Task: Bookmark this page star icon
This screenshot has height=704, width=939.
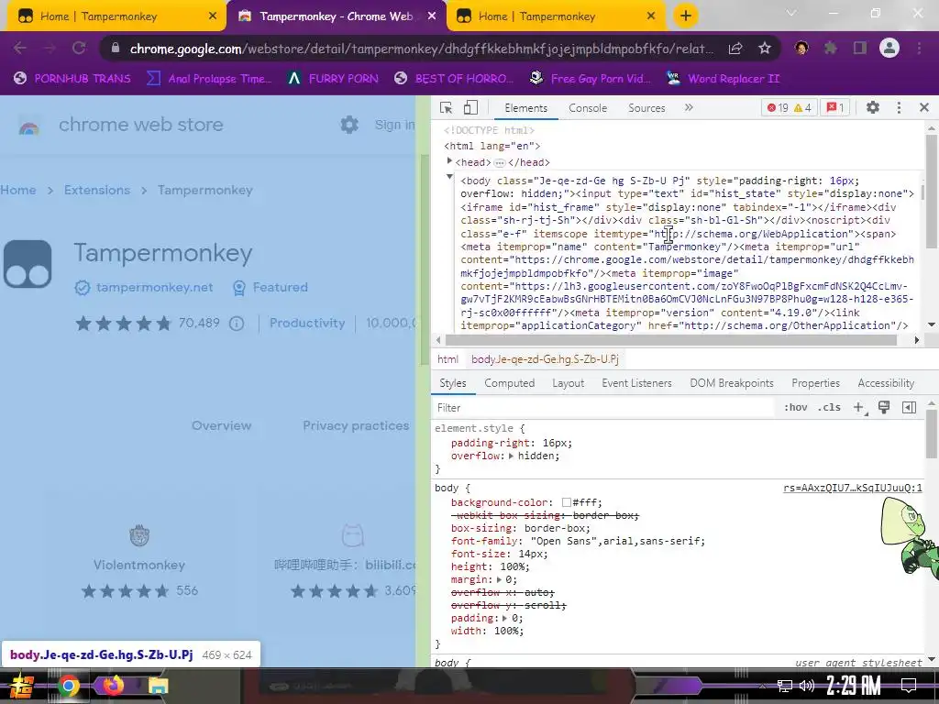Action: point(765,49)
